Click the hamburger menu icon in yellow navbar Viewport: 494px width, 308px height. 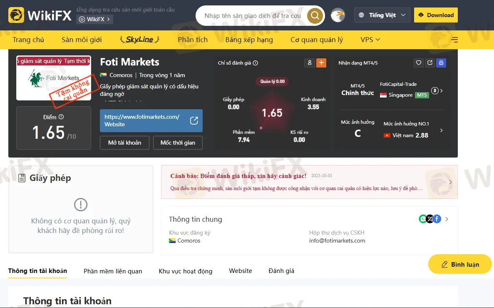coord(454,40)
